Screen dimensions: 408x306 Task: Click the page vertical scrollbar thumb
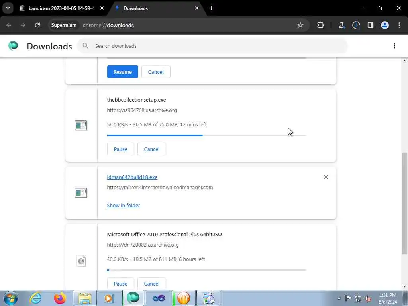click(x=404, y=204)
